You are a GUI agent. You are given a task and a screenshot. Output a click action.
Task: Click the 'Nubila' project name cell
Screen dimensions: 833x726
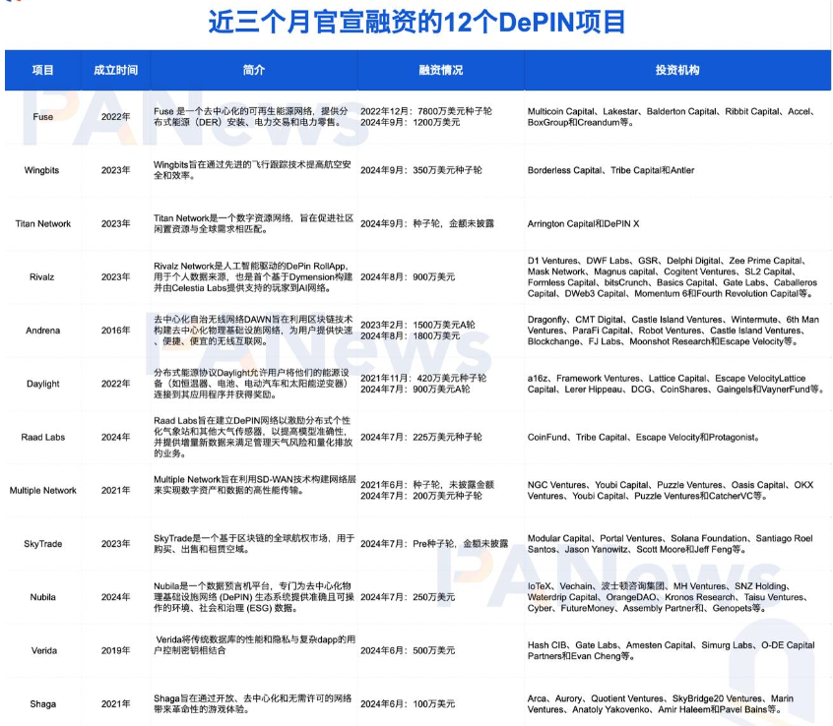pos(43,597)
